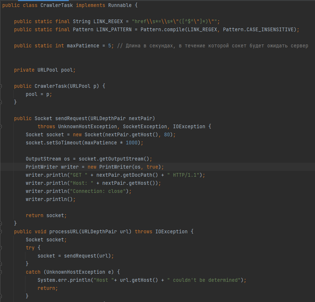Image resolution: width=315 pixels, height=302 pixels.
Task: Click the lone 'return;' inside the catch block
Action: 47,288
